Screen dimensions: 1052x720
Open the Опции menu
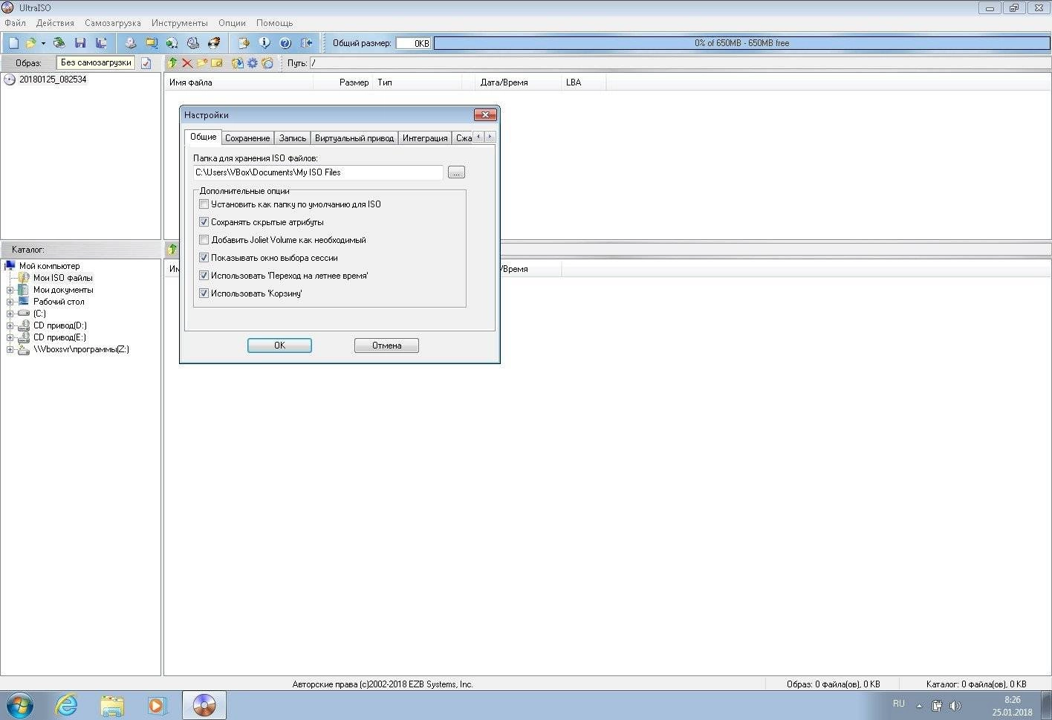232,23
